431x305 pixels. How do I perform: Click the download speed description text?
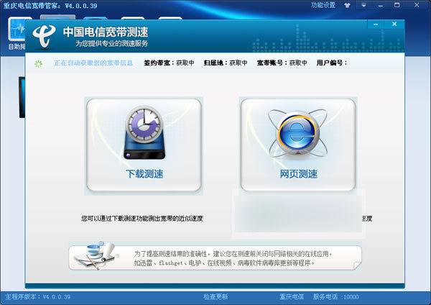click(x=142, y=219)
